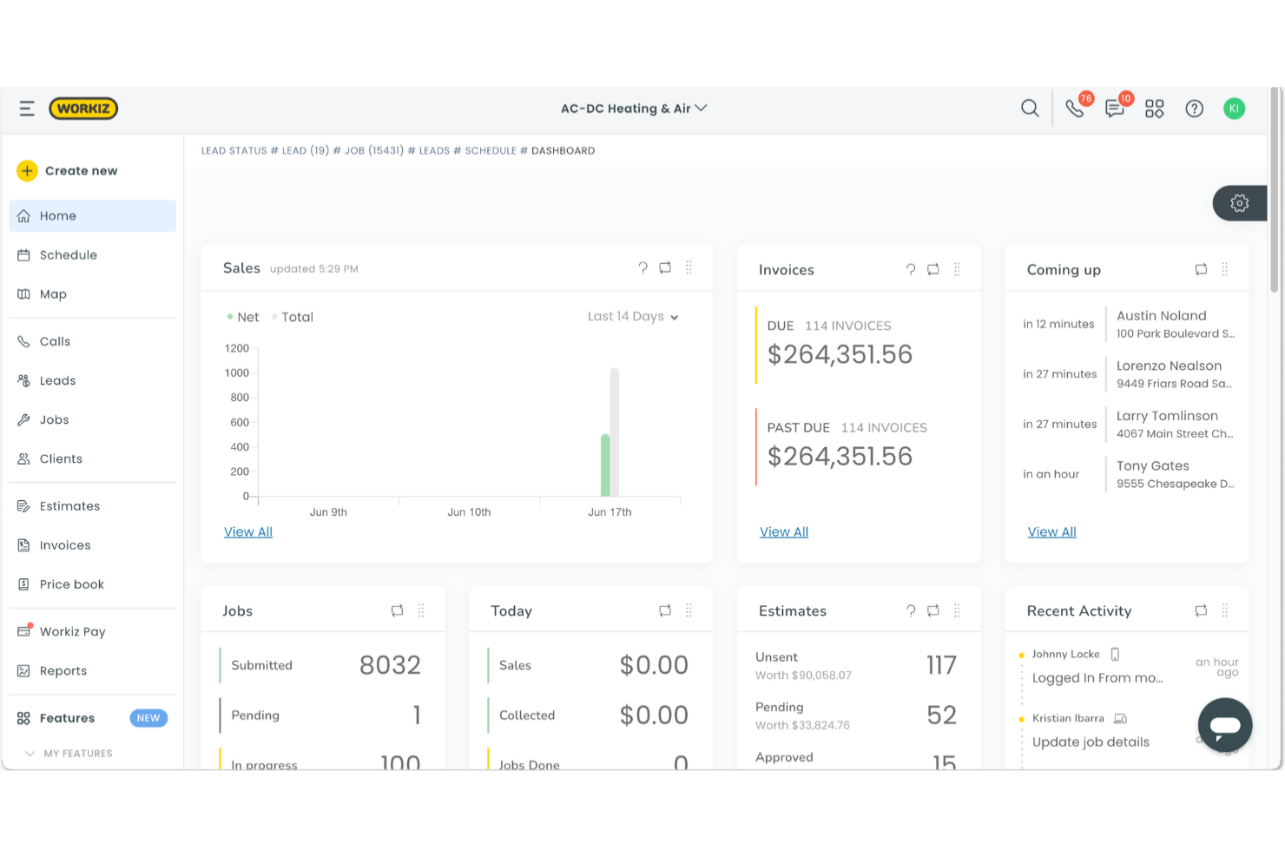
Task: Open the Last 14 Days dropdown
Action: 633,316
